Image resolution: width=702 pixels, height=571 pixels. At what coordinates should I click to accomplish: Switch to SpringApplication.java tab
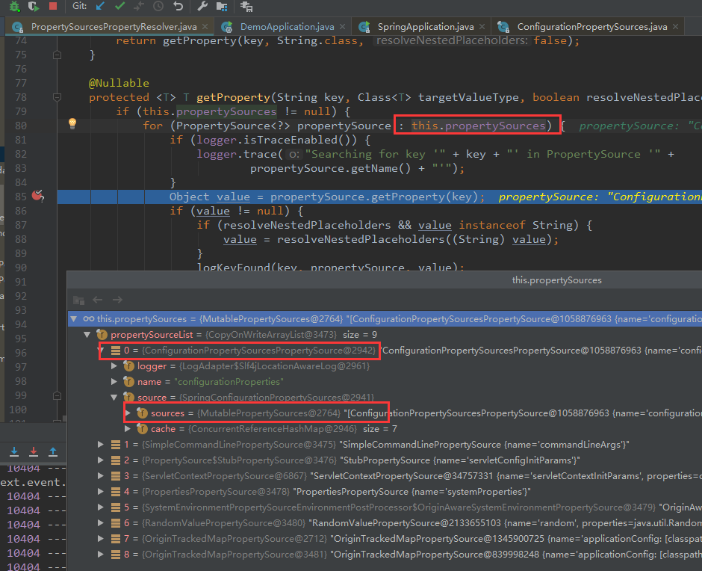tap(426, 27)
